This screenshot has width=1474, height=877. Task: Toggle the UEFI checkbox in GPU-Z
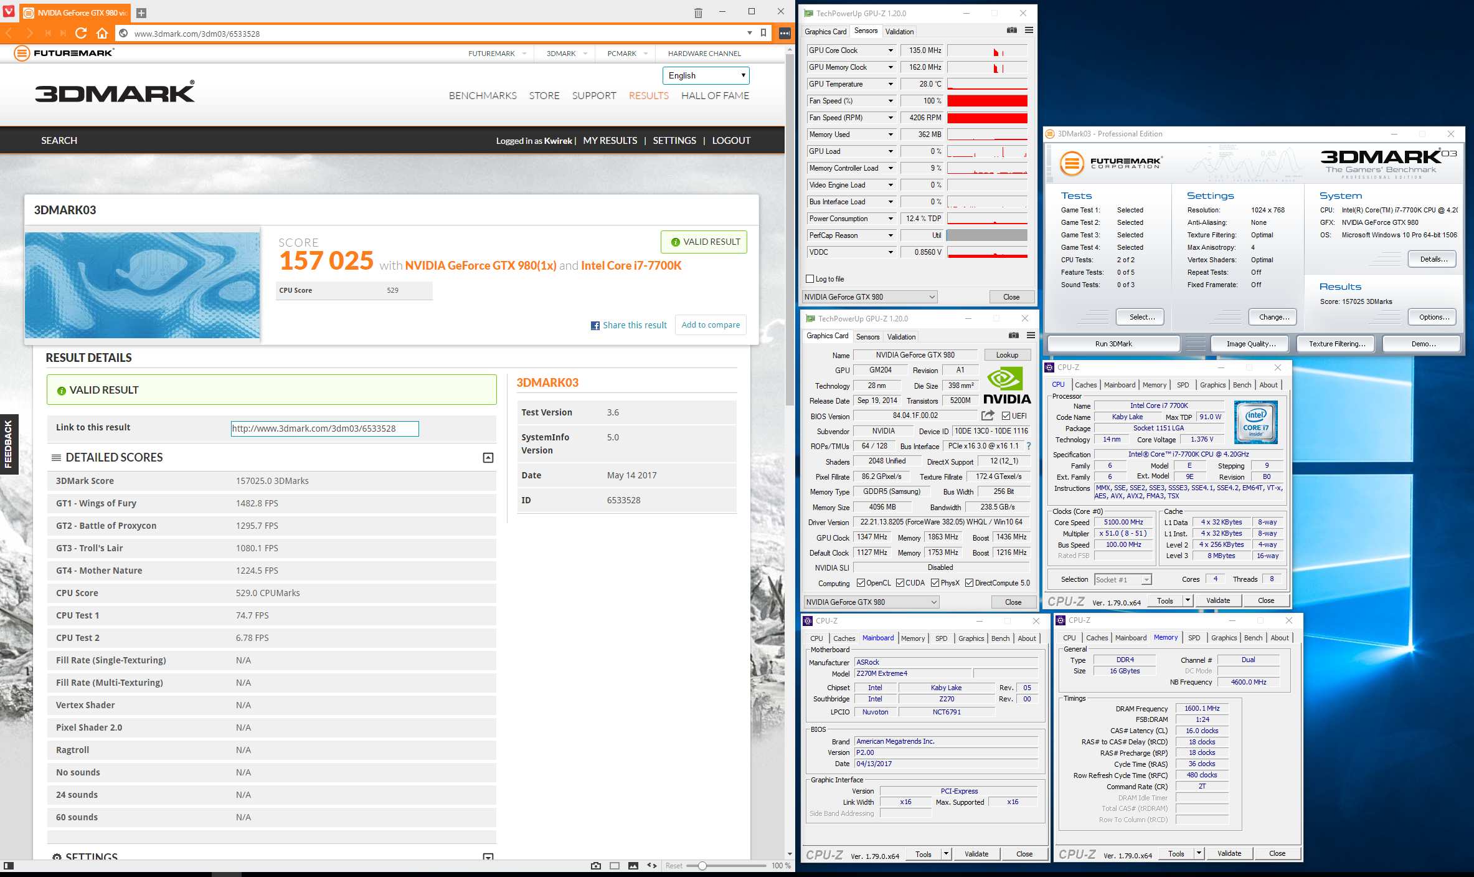point(1006,416)
